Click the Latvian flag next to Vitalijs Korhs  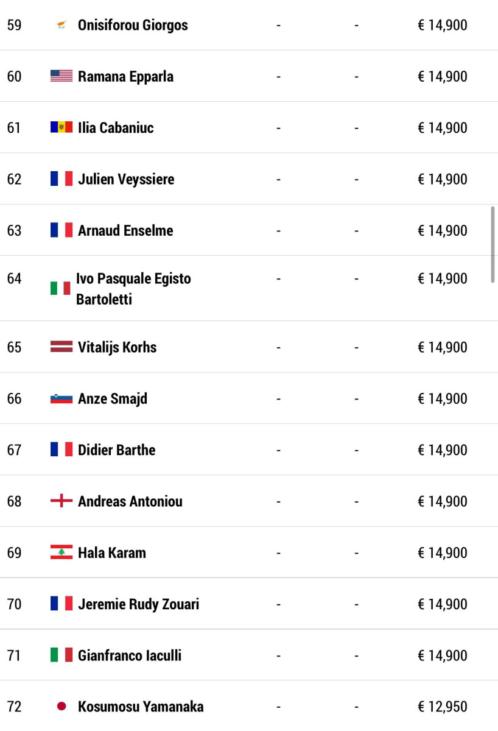[61, 347]
